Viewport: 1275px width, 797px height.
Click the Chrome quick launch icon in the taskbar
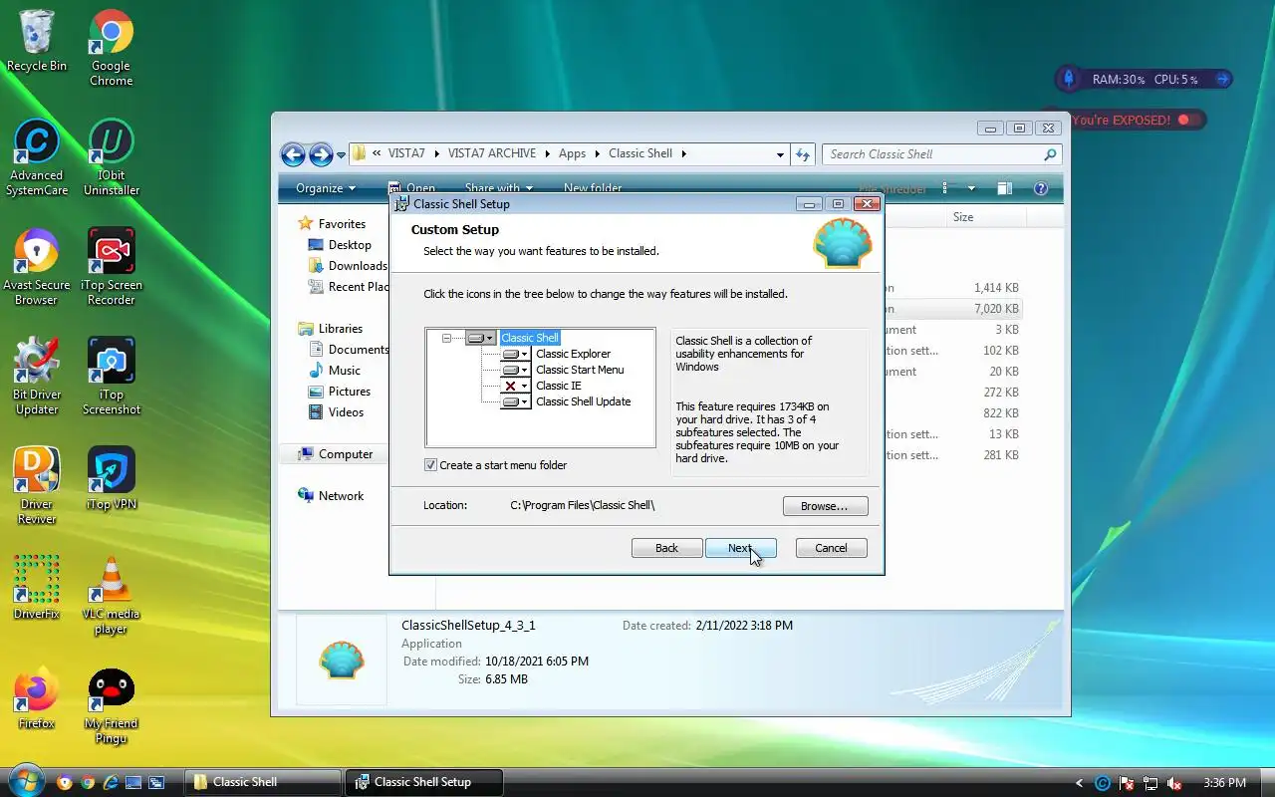click(88, 782)
